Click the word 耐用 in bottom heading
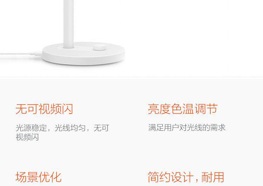This screenshot has height=186, width=263. point(213,177)
